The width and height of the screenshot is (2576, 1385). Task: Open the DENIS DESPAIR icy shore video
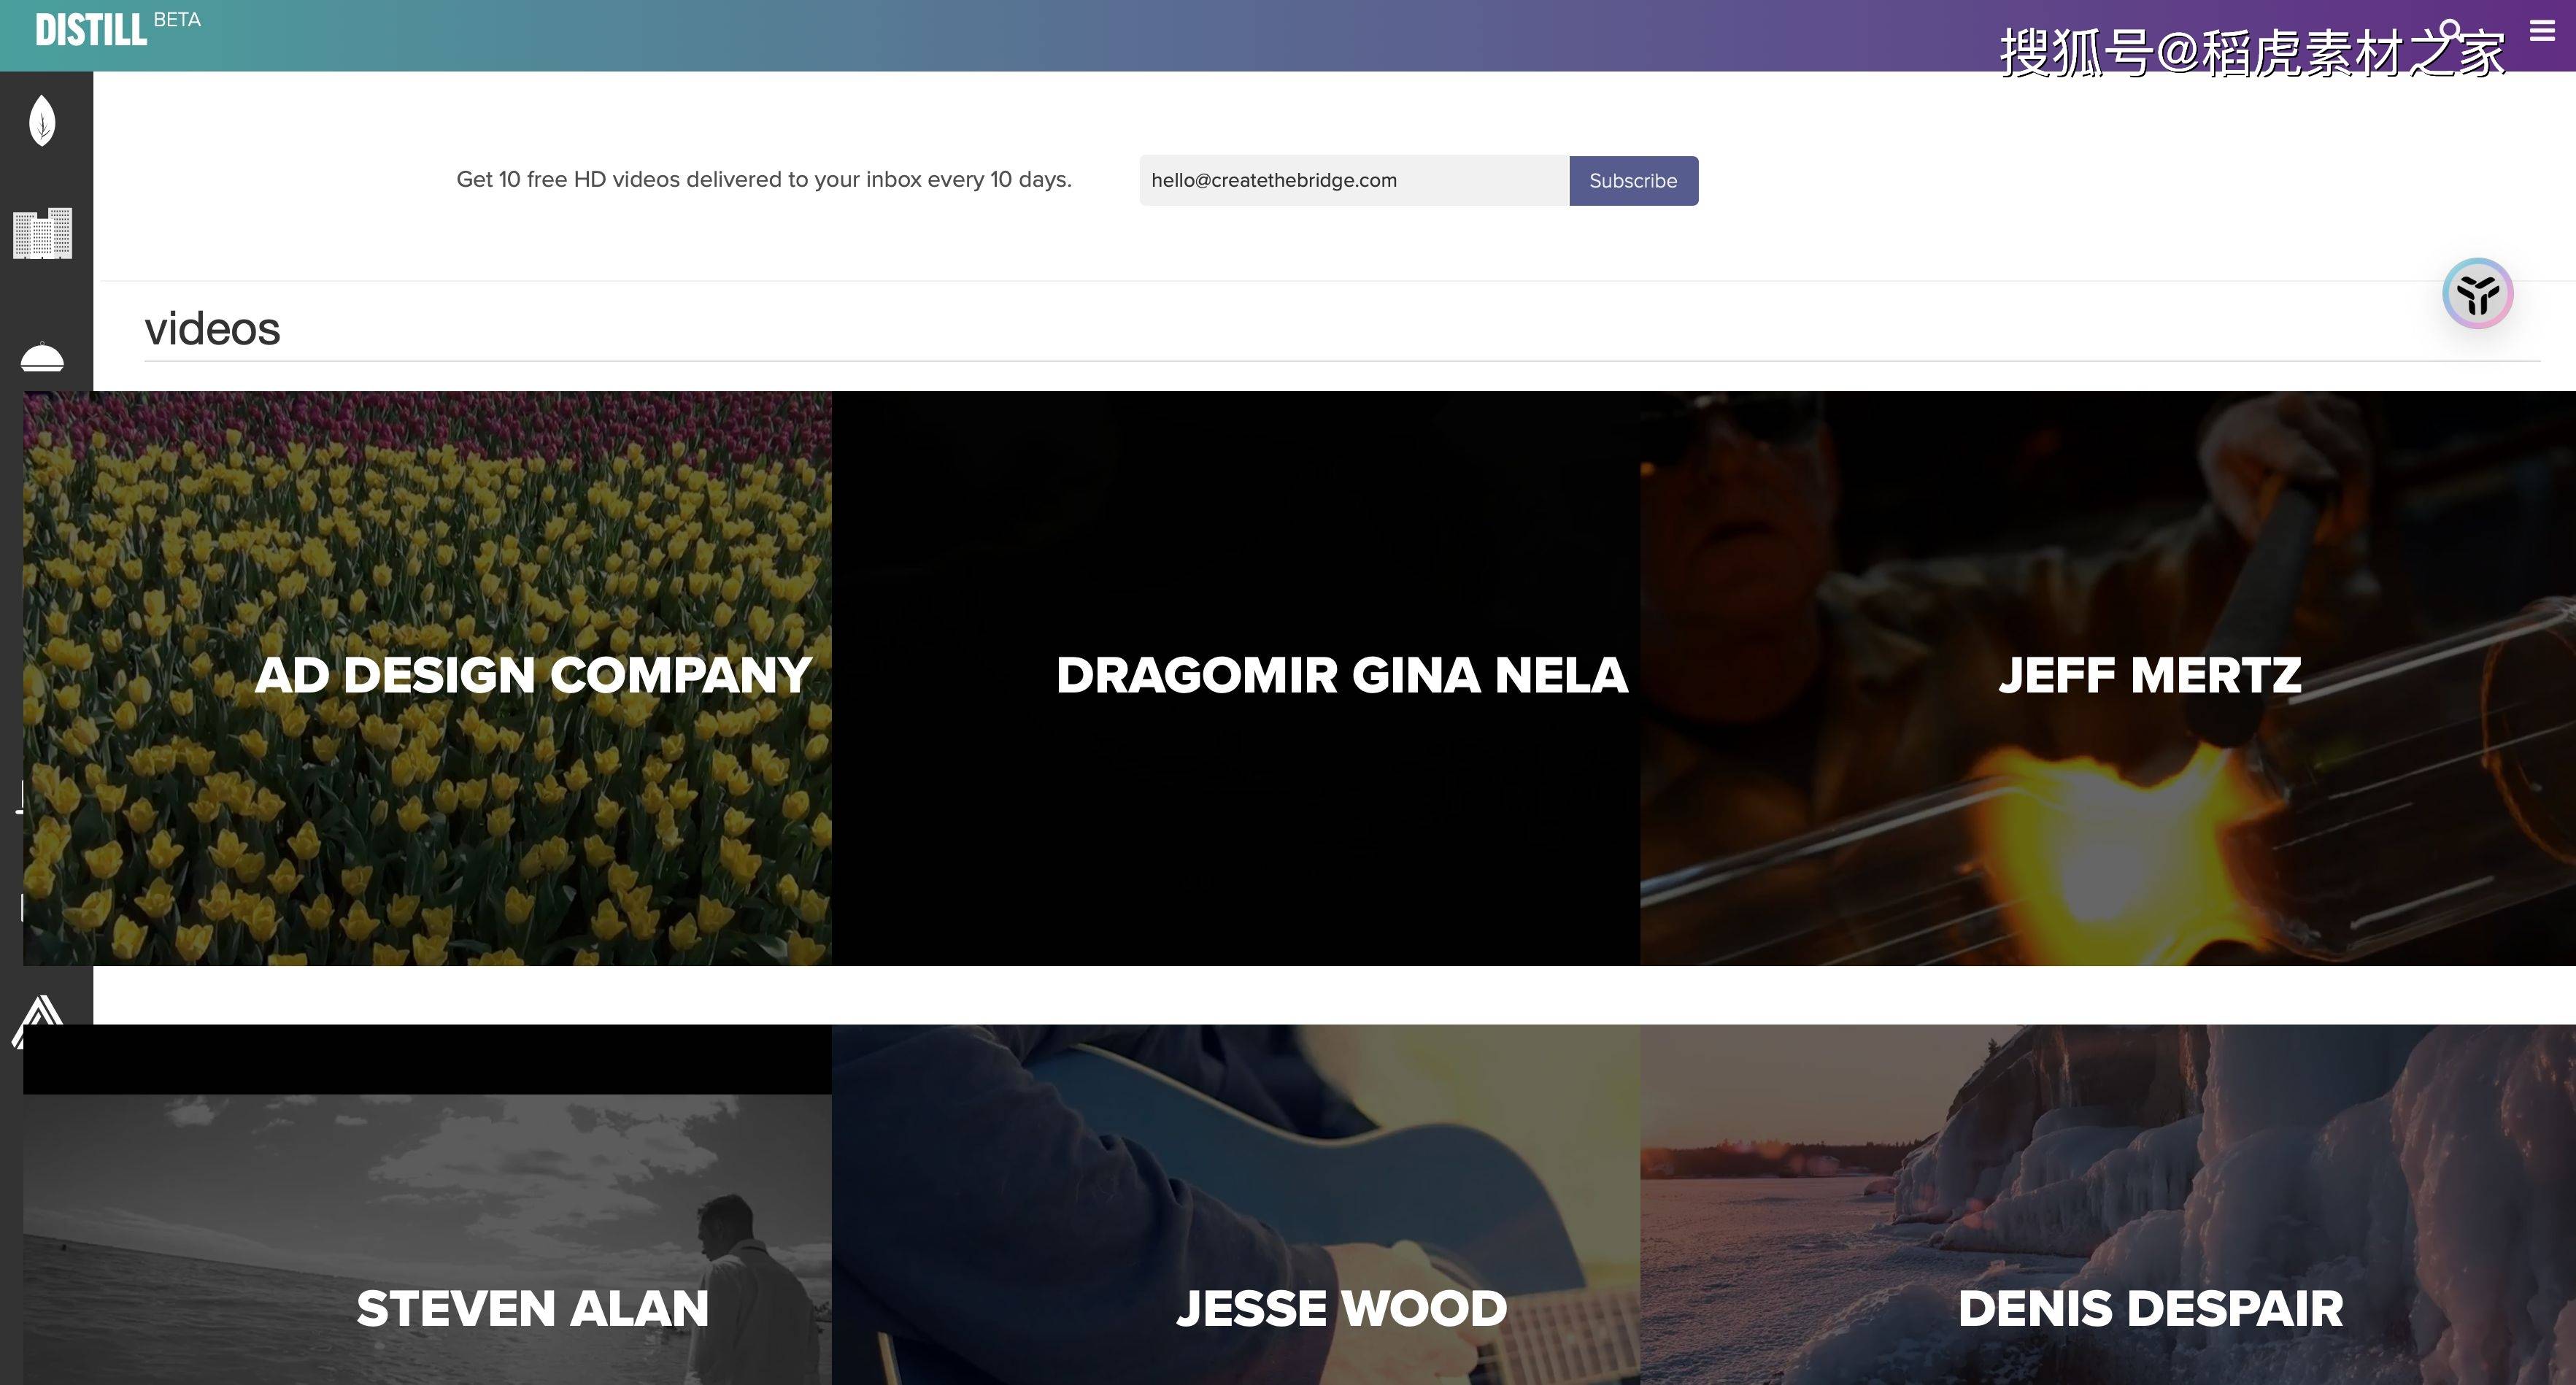[2108, 1204]
